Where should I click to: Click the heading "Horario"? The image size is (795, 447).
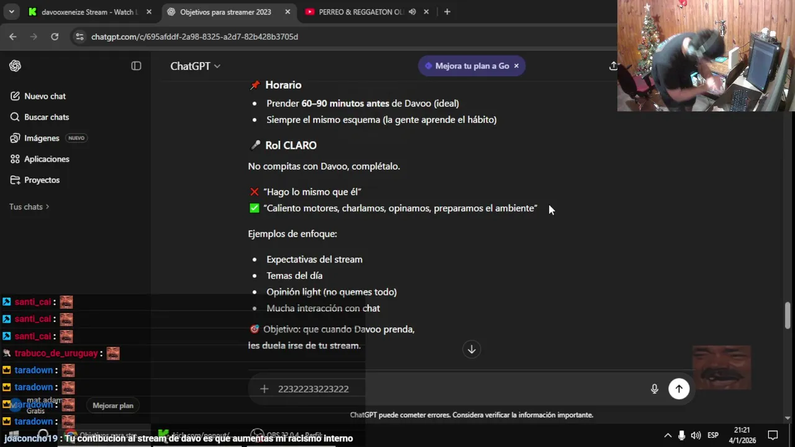283,85
